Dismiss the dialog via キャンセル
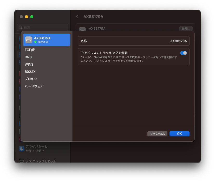215x182 pixels. point(157,134)
